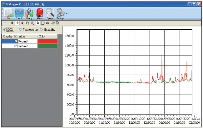Open the Alarm panel
This screenshot has height=128, width=203.
pos(40,14)
